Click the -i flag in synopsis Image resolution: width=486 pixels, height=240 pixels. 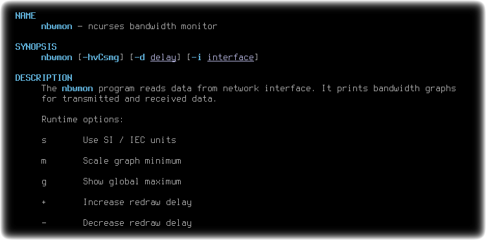click(x=197, y=57)
